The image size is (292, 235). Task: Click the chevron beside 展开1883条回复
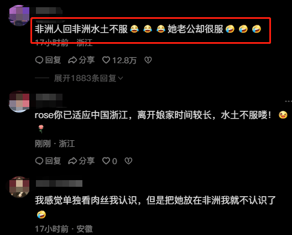121,78
